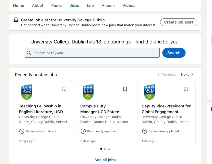Select the third carousel page dot
The image size is (212, 164).
point(109,149)
